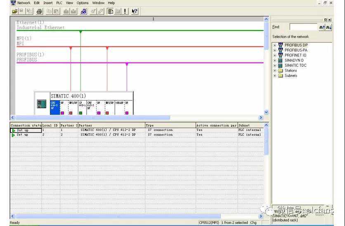The width and height of the screenshot is (345, 226).
Task: Click the Open folder toolbar icon
Action: pyautogui.click(x=15, y=12)
